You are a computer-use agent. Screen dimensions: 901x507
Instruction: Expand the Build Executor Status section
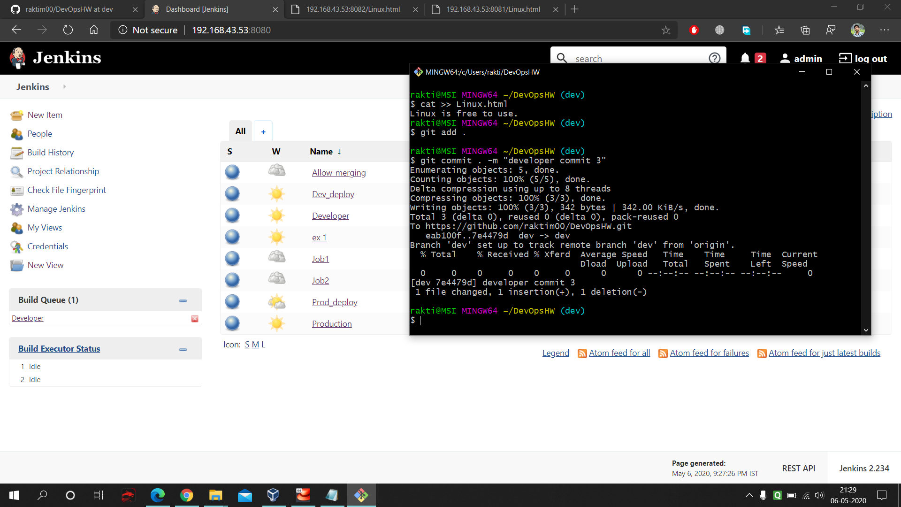click(183, 348)
